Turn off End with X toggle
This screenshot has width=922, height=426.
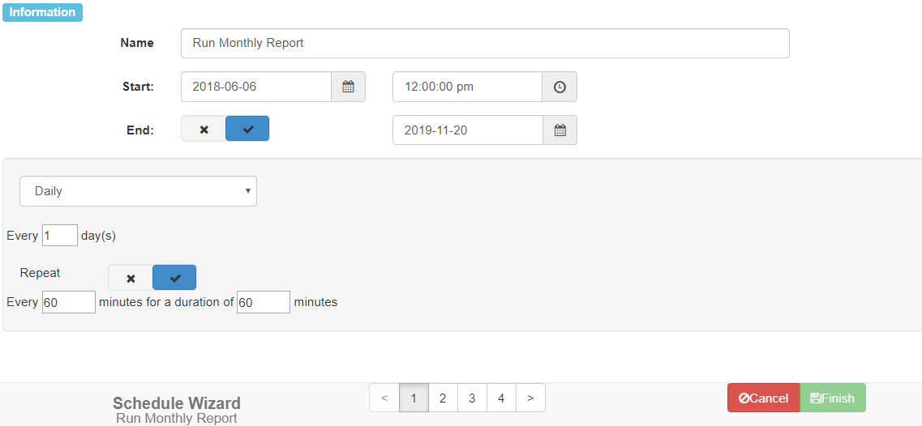[x=204, y=129]
